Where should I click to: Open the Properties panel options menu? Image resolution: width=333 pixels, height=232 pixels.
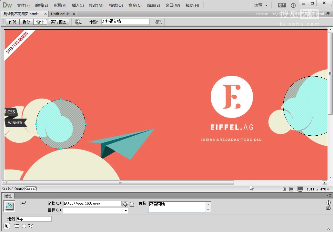tap(329, 195)
